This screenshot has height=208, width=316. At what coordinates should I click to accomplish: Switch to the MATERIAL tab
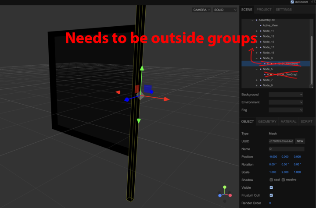point(288,121)
